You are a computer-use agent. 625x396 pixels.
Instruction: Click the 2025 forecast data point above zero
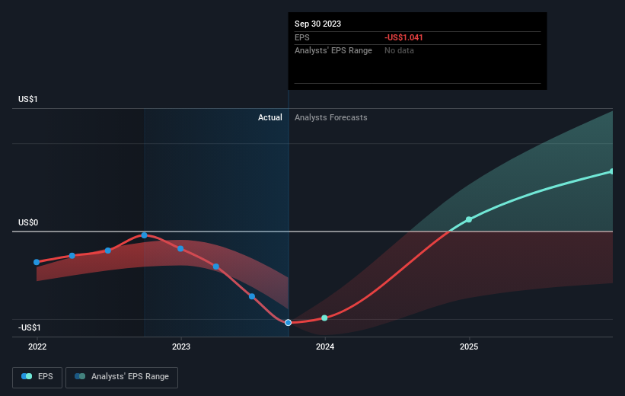click(x=469, y=220)
